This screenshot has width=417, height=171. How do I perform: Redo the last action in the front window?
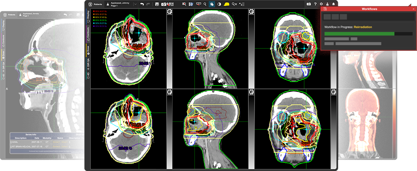coord(149,4)
